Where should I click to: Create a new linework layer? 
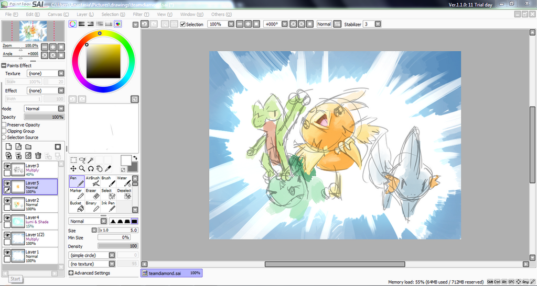18,147
